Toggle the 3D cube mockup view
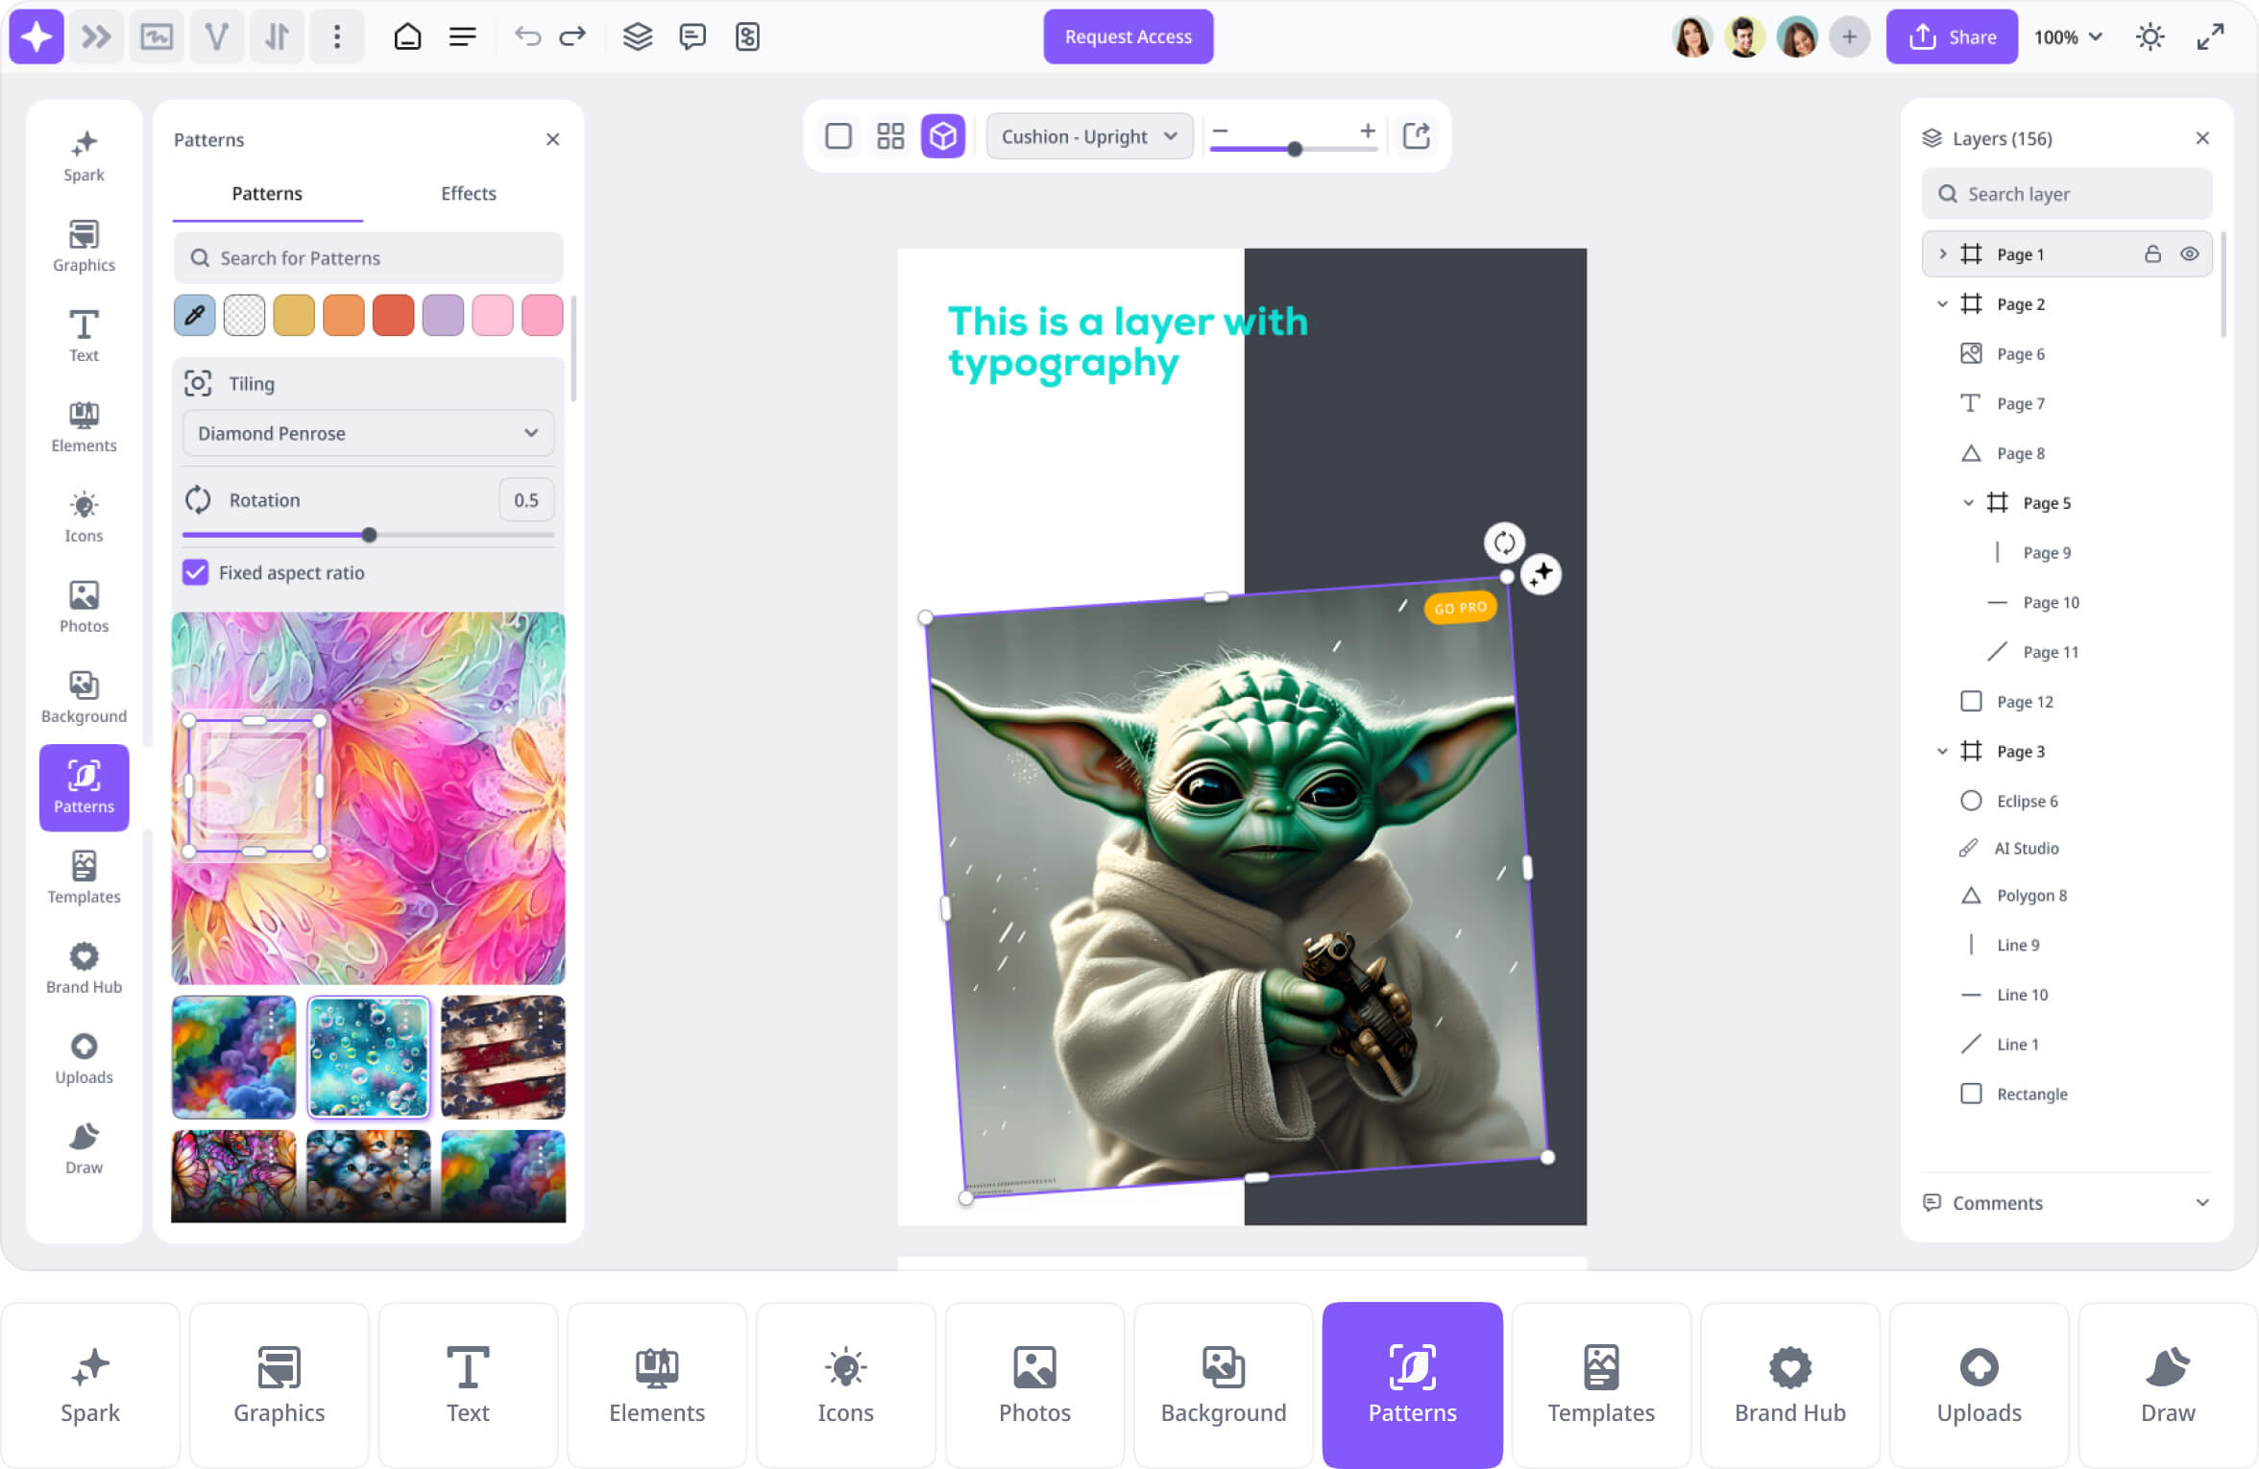 point(943,135)
